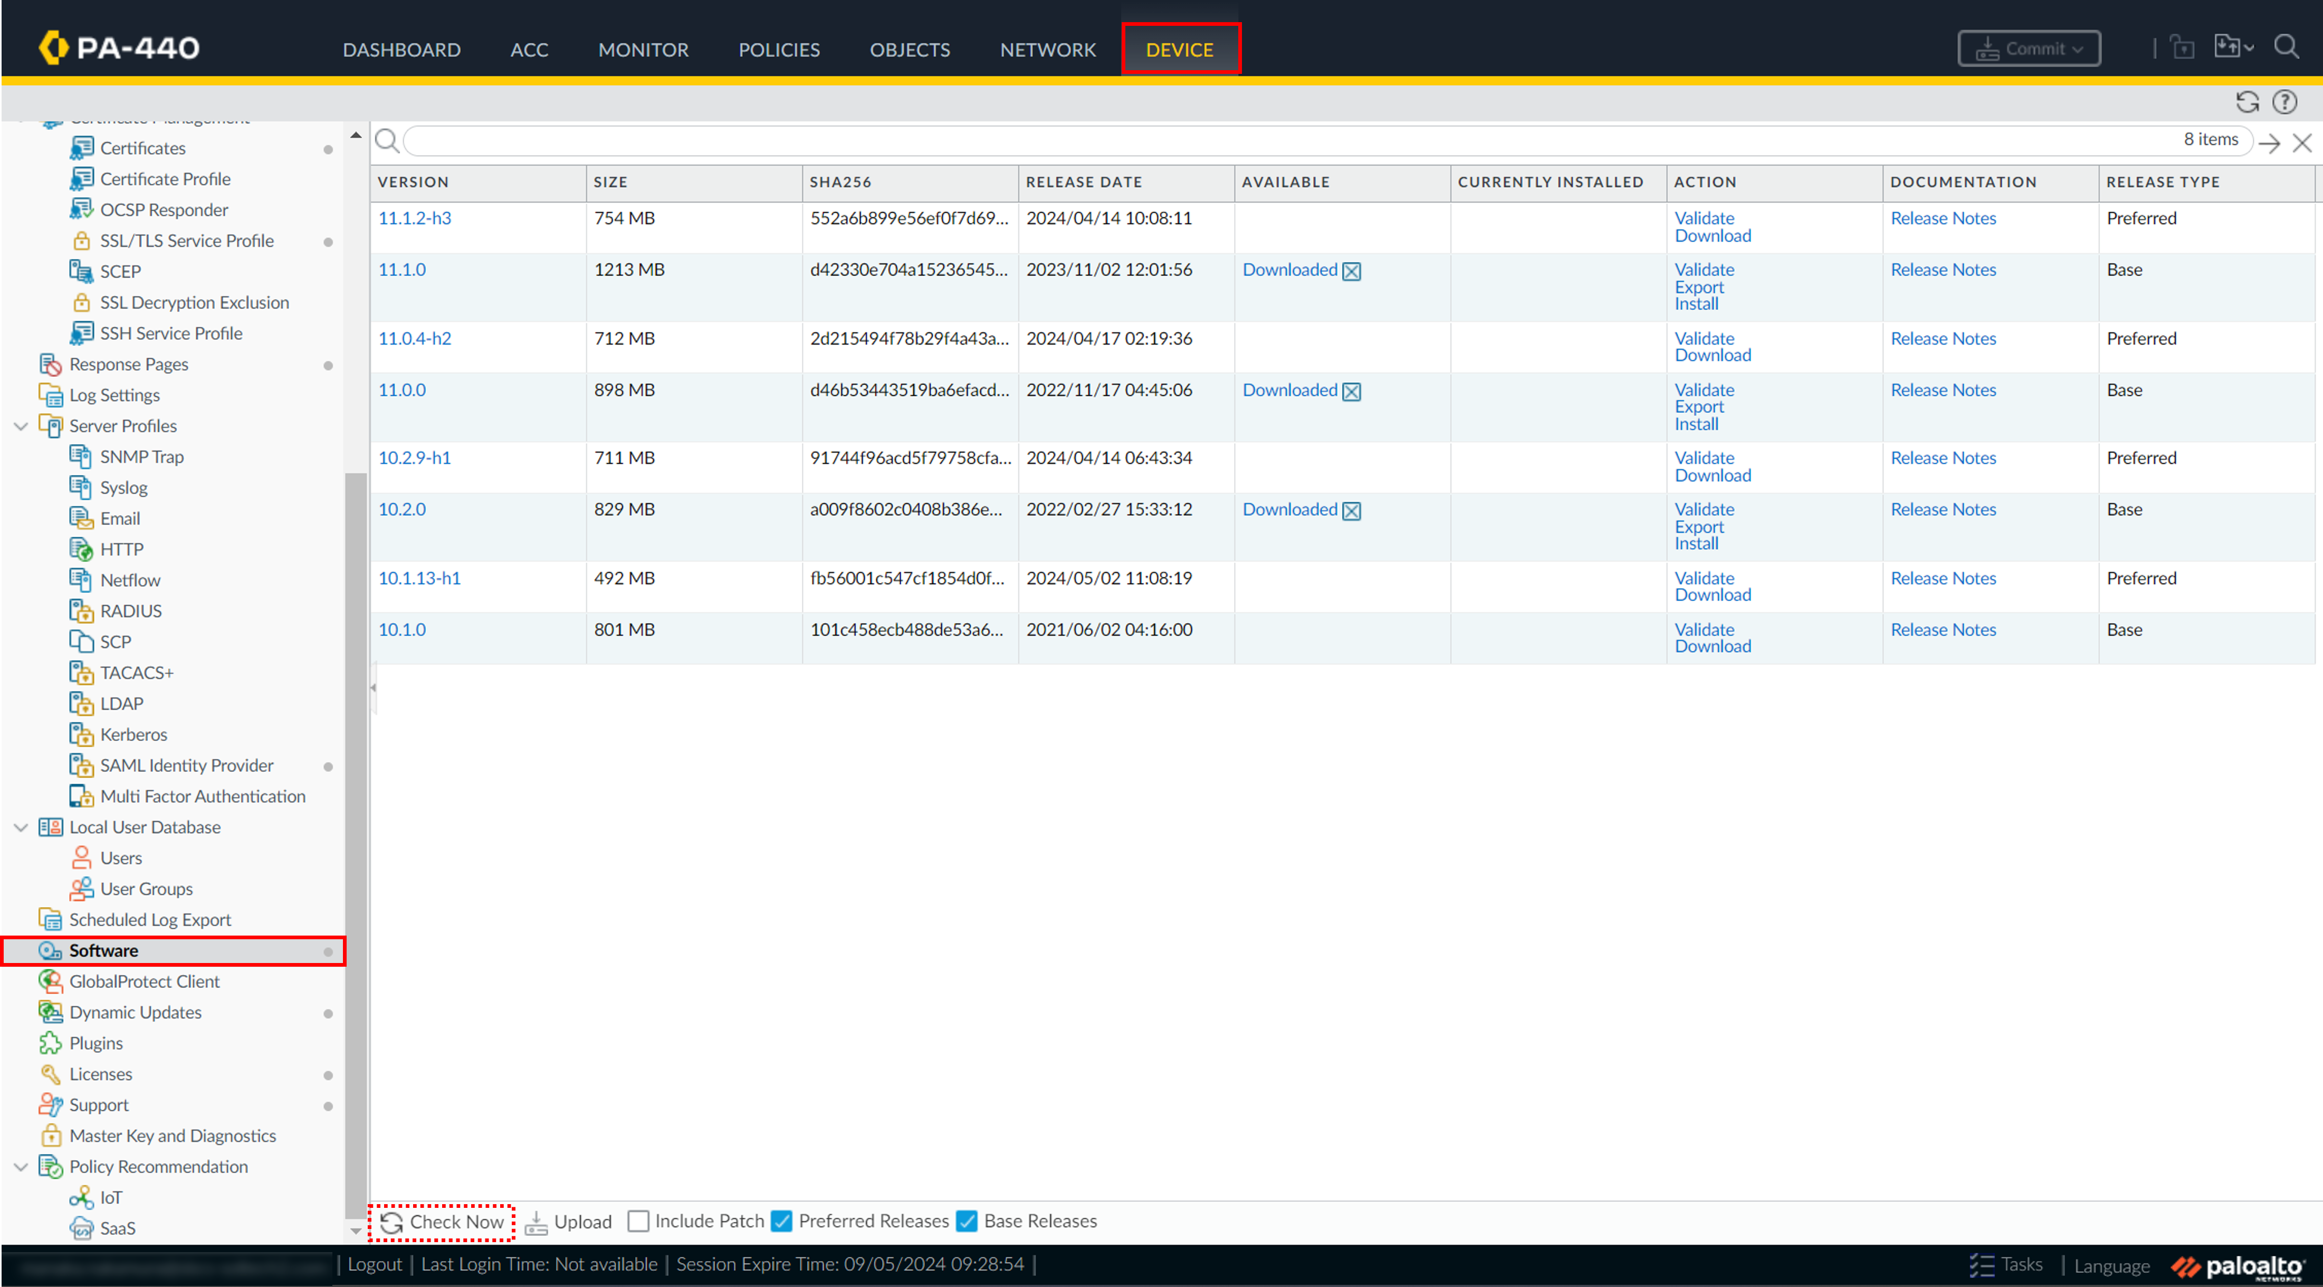Uncheck the Preferred Releases checkbox

coord(782,1221)
